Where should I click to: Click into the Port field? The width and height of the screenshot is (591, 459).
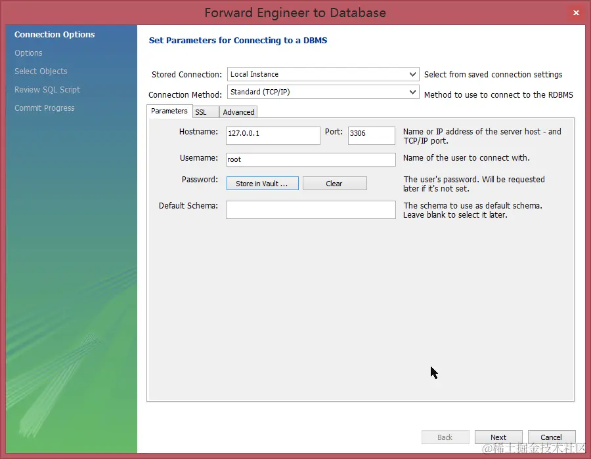pyautogui.click(x=371, y=136)
